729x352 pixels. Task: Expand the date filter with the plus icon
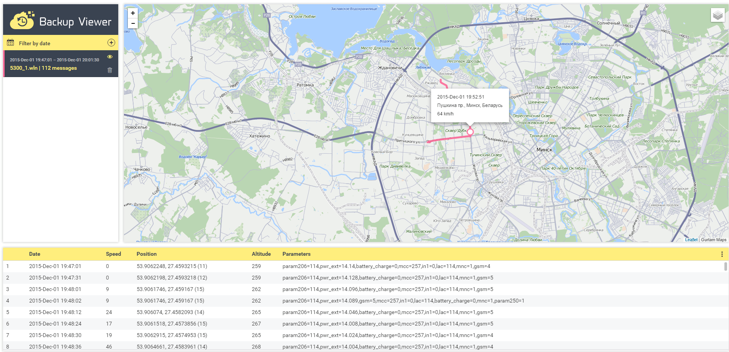[x=111, y=43]
